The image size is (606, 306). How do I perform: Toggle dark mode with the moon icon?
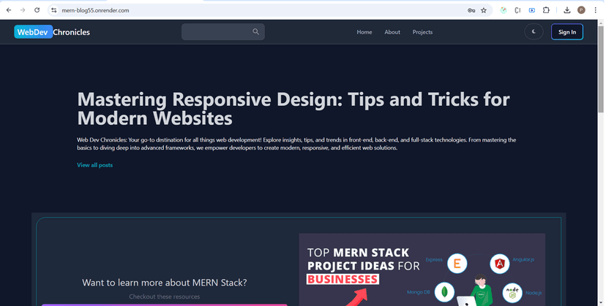534,32
